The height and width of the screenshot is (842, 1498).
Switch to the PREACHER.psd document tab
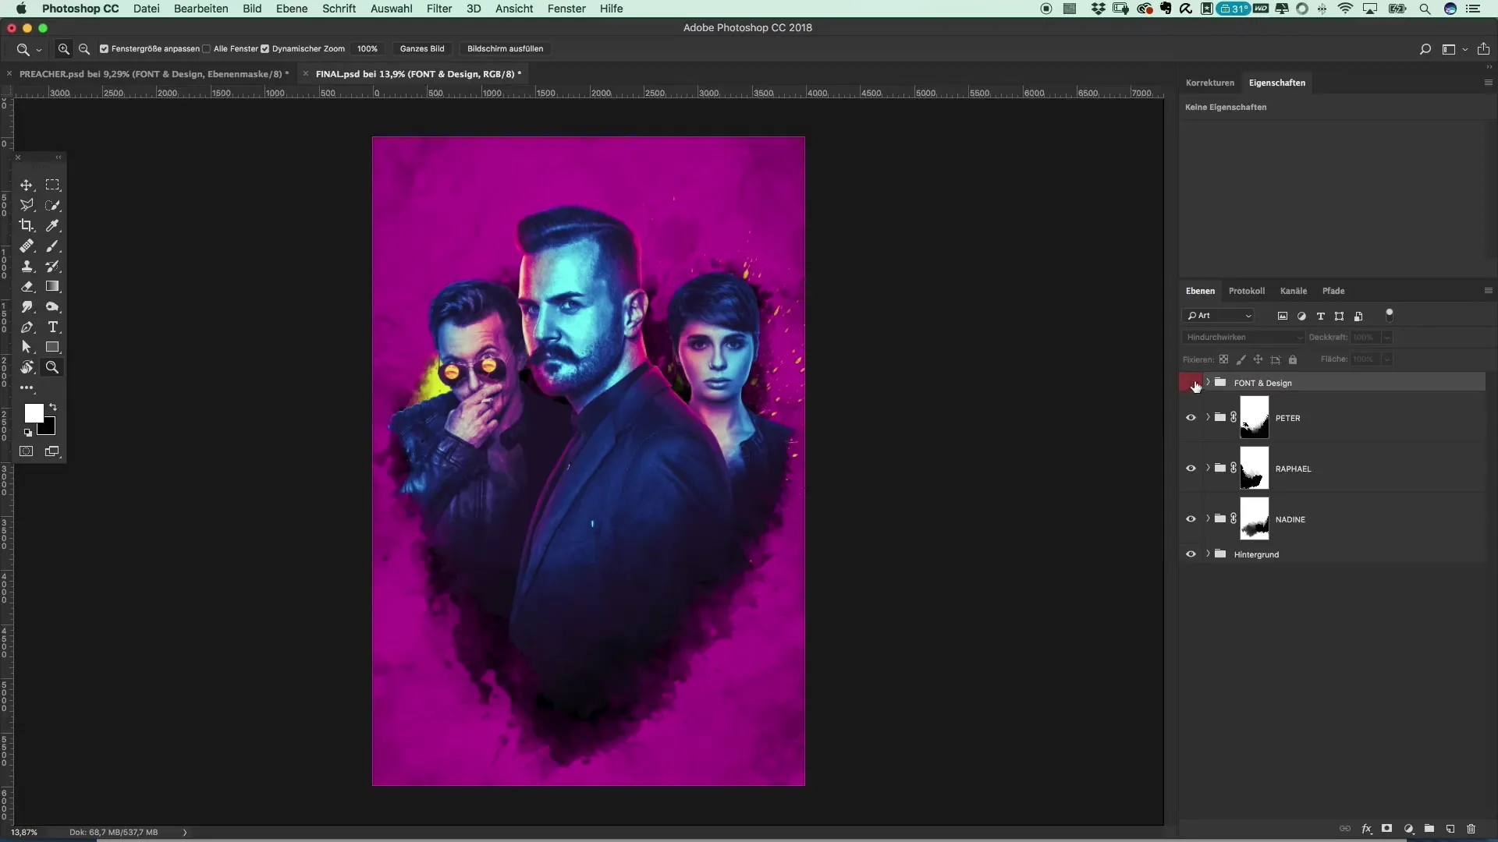coord(154,74)
